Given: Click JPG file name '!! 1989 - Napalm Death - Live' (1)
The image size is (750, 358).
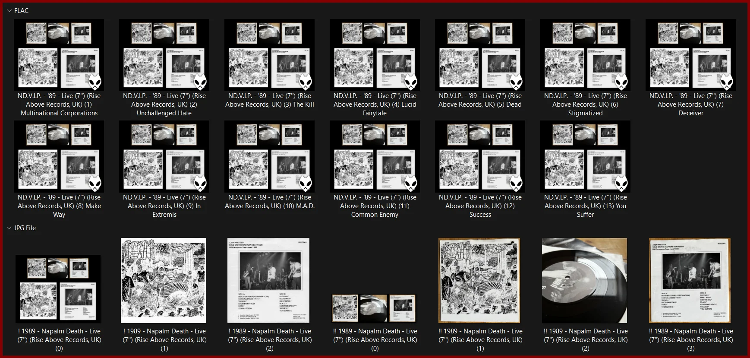Looking at the screenshot, I should (x=480, y=340).
